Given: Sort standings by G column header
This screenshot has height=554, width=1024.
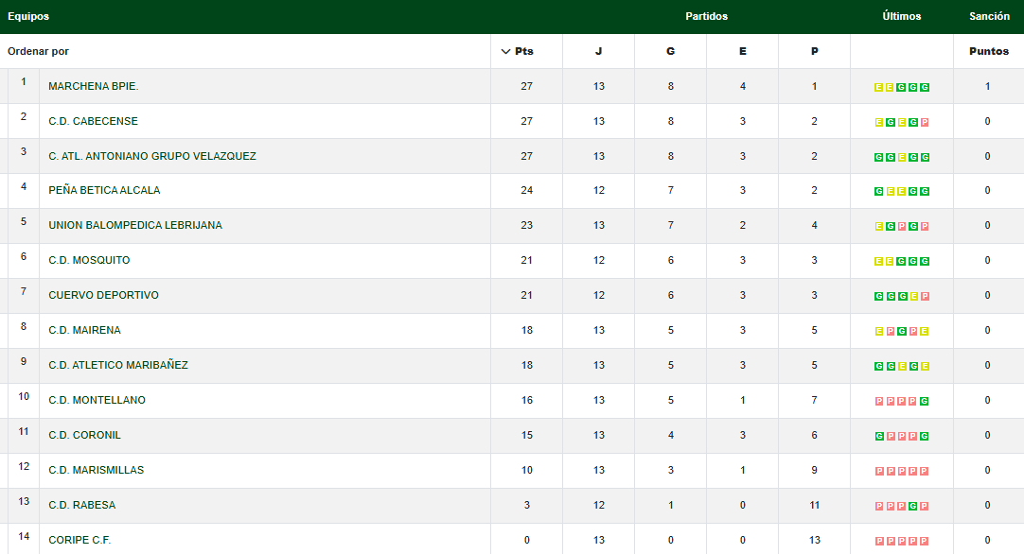Looking at the screenshot, I should (670, 51).
